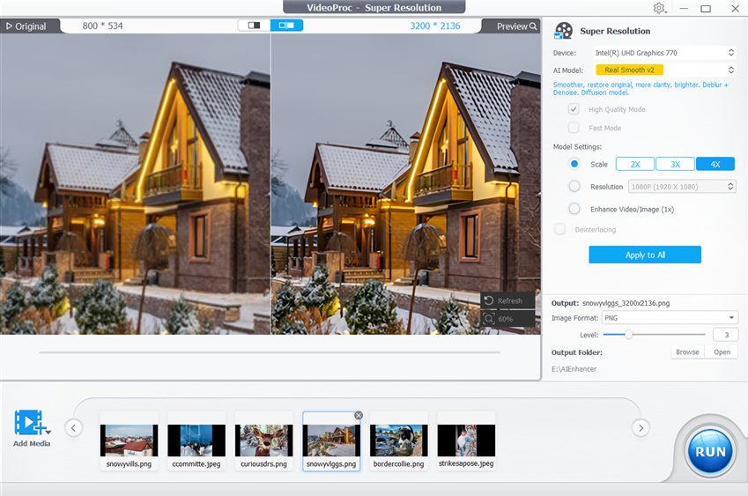Open the Image Format dropdown
Screen dimensions: 748x496
pos(670,318)
